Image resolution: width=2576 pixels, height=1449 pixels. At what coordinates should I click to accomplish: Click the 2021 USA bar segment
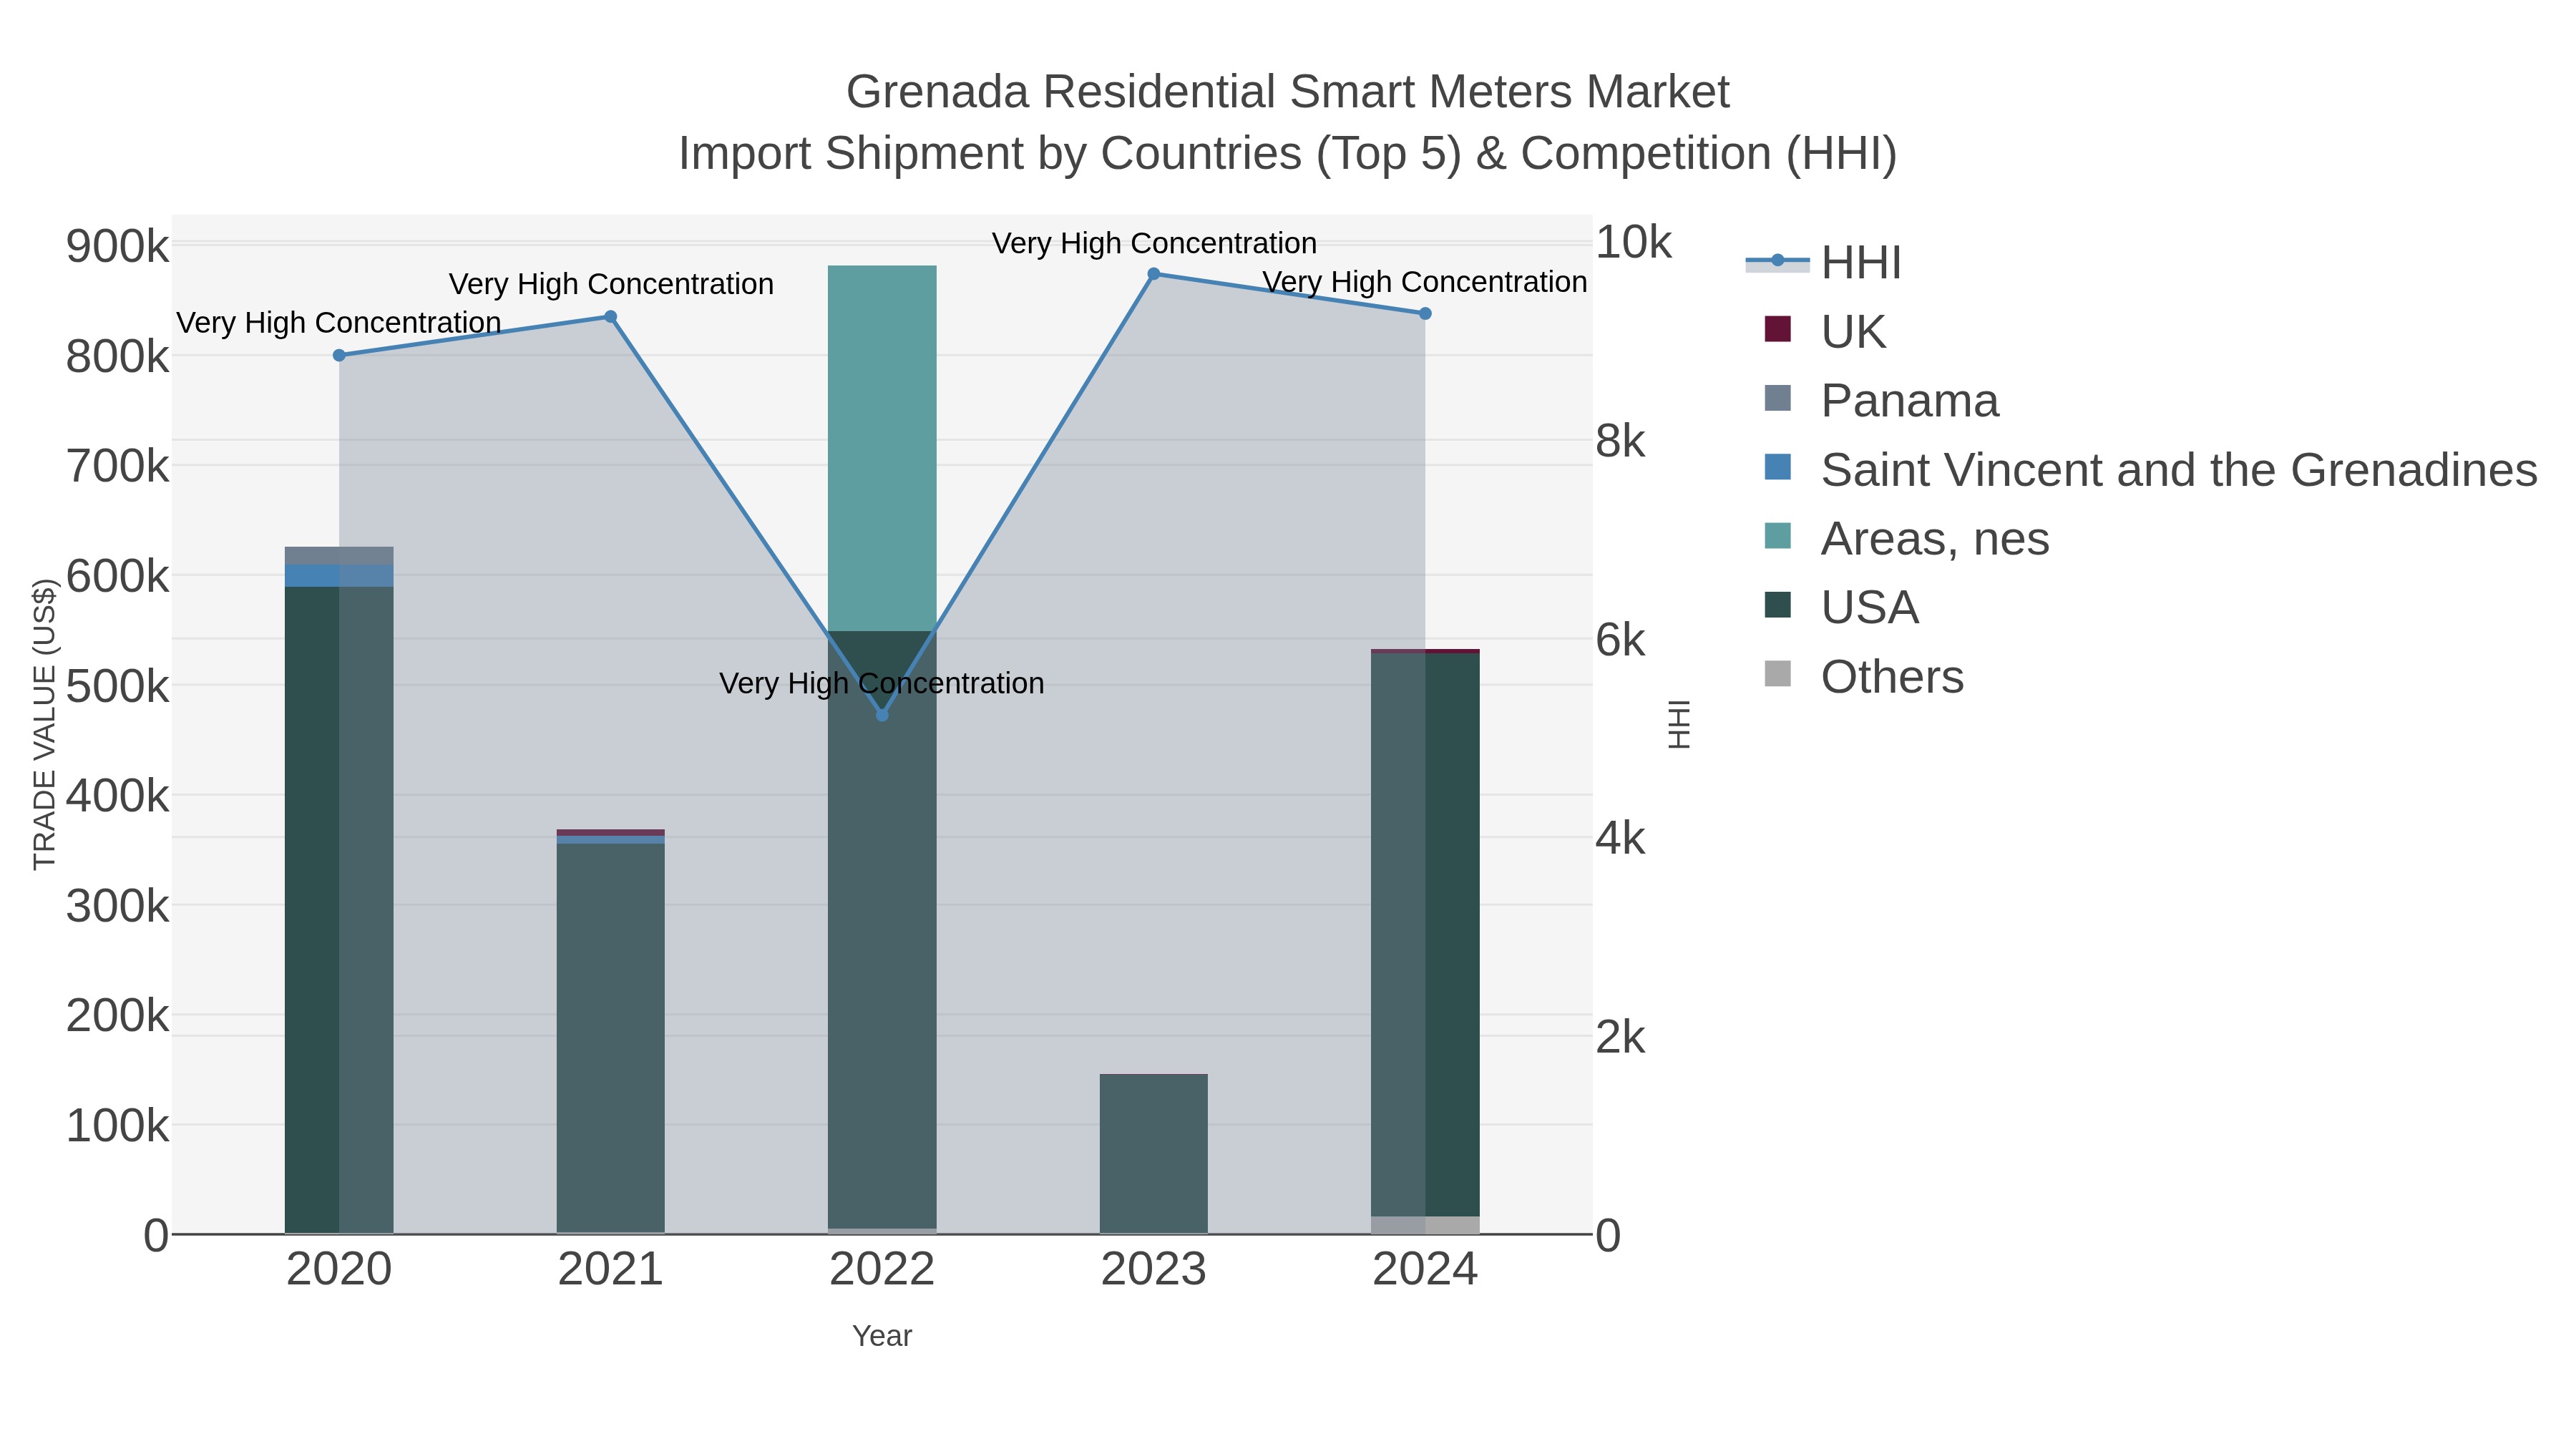tap(611, 1038)
